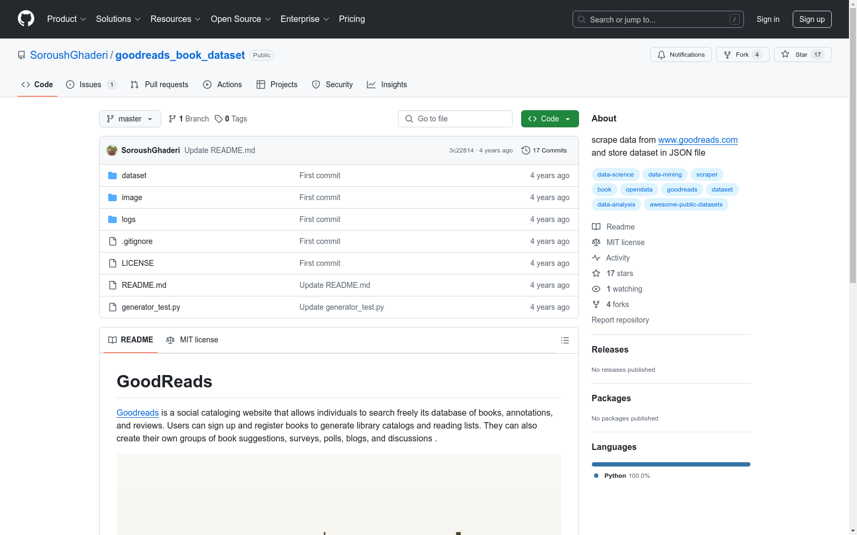Expand the master branch dropdown
This screenshot has height=535, width=857.
click(x=130, y=119)
